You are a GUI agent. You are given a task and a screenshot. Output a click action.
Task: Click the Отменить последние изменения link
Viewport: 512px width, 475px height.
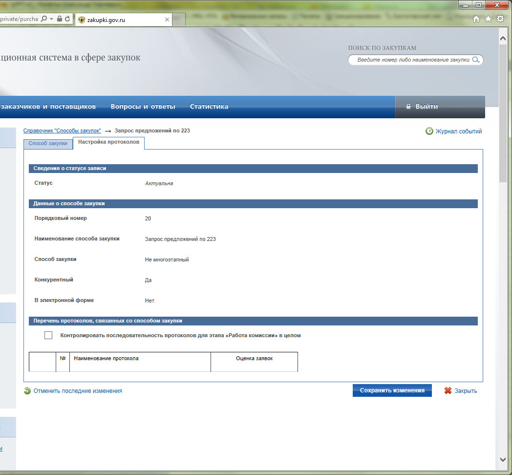[x=78, y=391]
